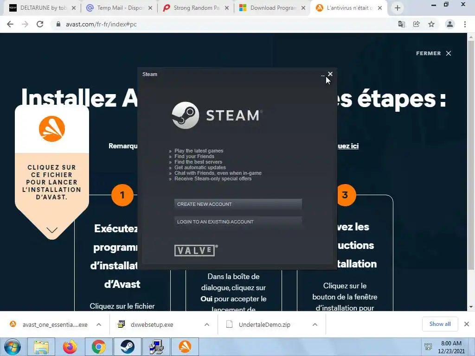Open Windows Explorer from the taskbar
The height and width of the screenshot is (356, 475).
pos(41,347)
